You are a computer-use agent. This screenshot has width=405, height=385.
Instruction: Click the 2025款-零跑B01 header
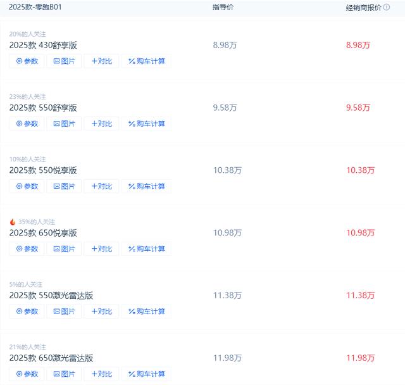[x=35, y=7]
